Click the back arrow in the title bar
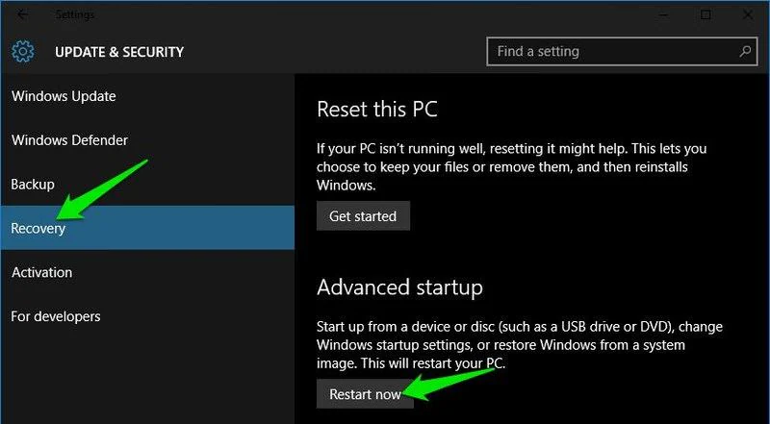Image resolution: width=770 pixels, height=424 pixels. [x=22, y=14]
